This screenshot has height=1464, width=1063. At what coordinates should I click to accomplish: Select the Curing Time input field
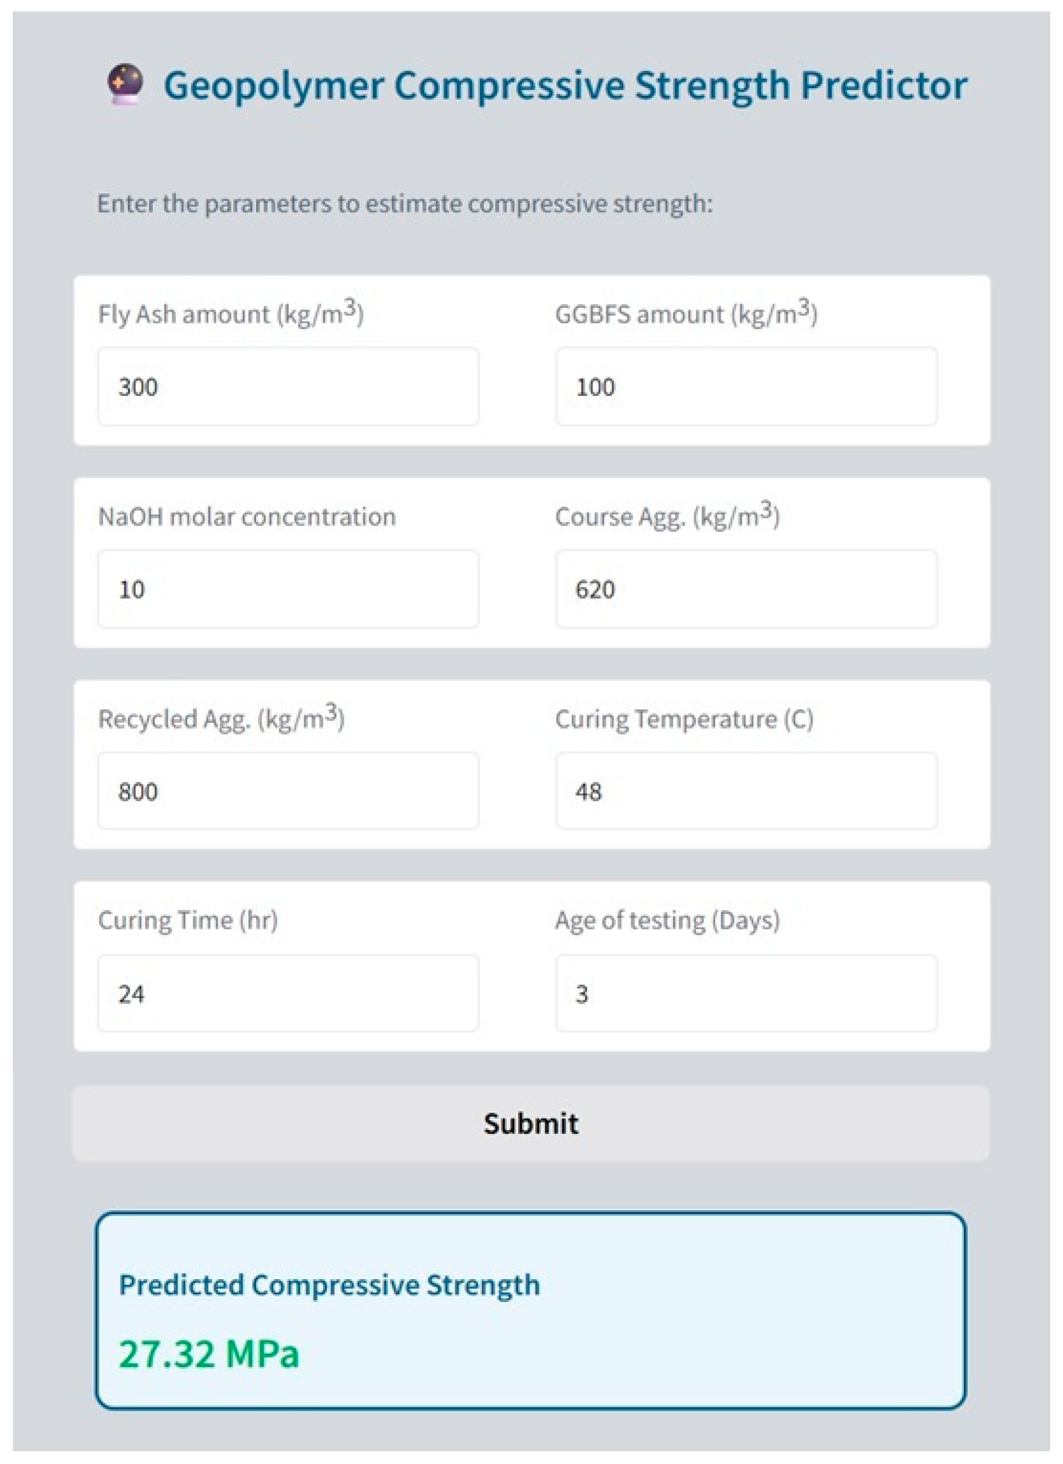click(x=288, y=993)
